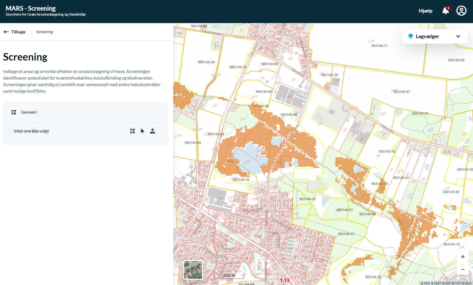Click map label 584144-15
The width and height of the screenshot is (473, 285).
451,244
